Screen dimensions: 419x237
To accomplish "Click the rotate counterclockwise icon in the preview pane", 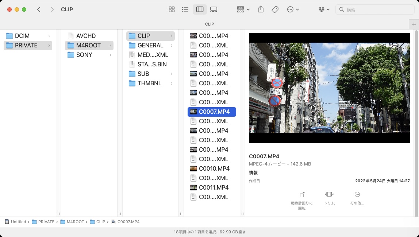I will tap(302, 194).
